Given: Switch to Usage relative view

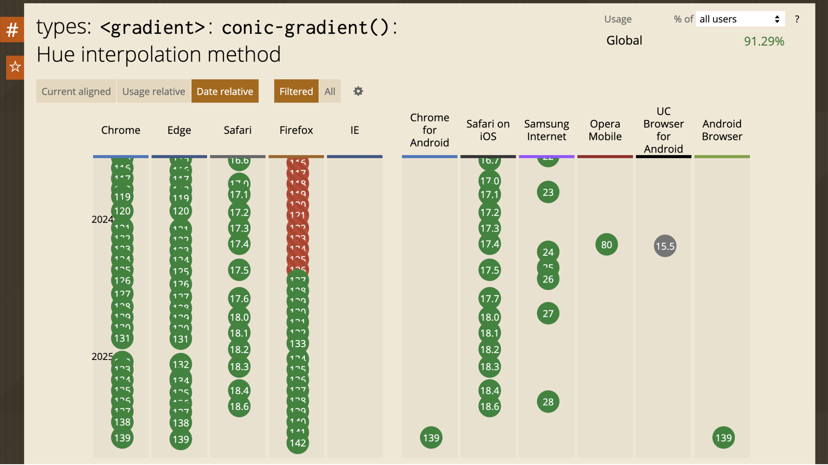Looking at the screenshot, I should 154,91.
